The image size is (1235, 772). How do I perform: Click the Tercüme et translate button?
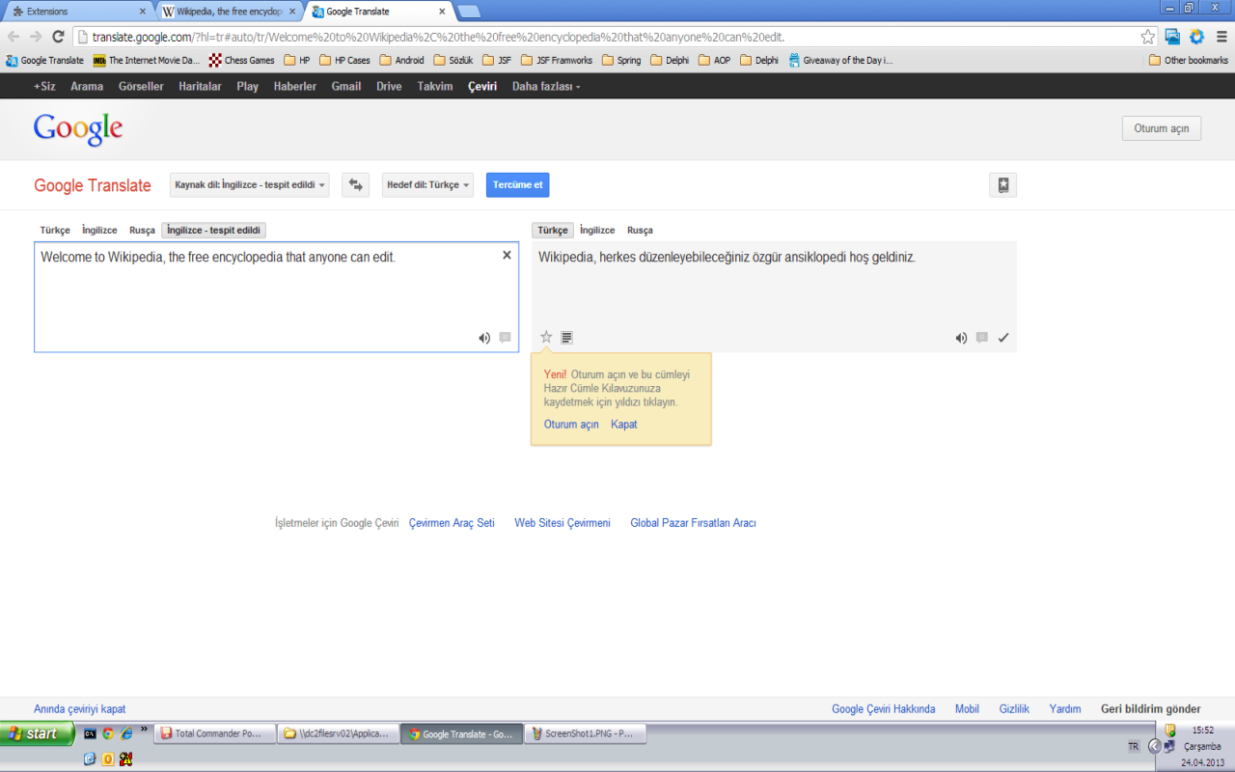click(x=517, y=184)
